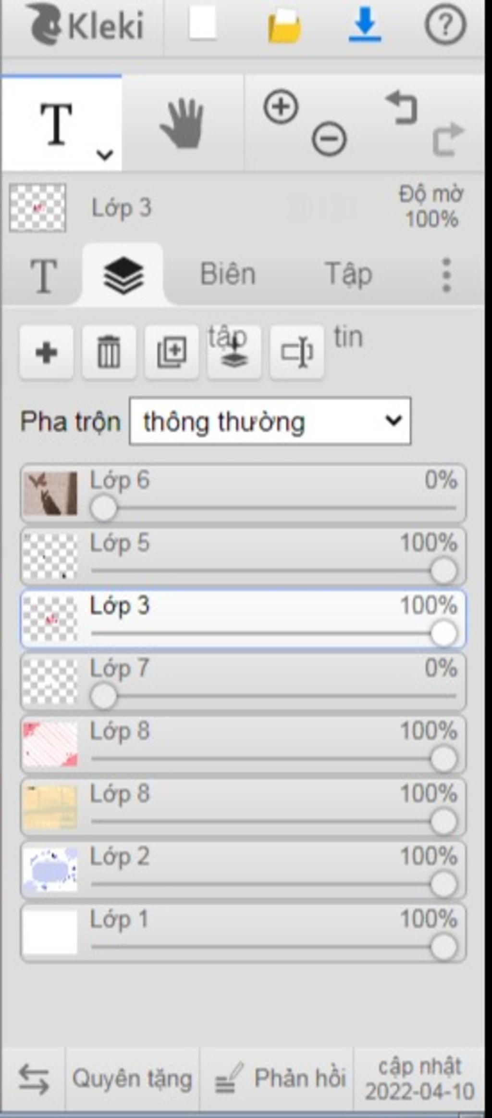Delete layer with the trash icon
492x1118 pixels.
pyautogui.click(x=109, y=352)
